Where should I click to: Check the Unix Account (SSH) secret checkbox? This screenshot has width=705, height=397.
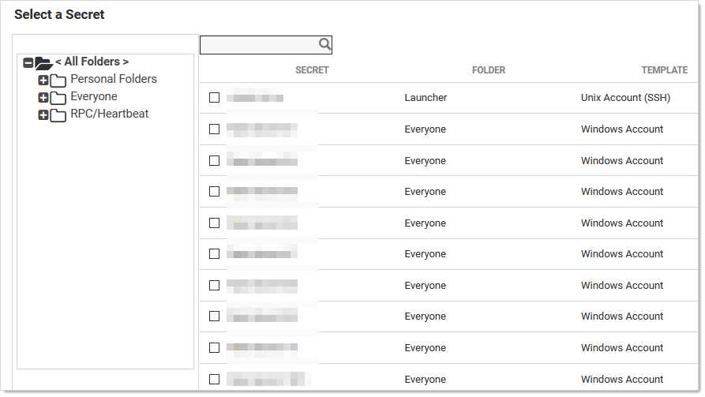point(214,98)
